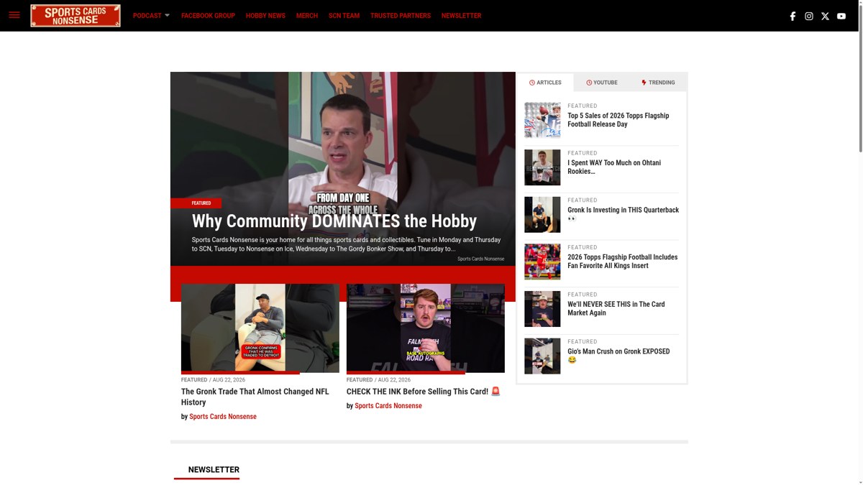Screen dimensions: 863x485
Task: Switch to the YouTube tab
Action: coord(601,83)
